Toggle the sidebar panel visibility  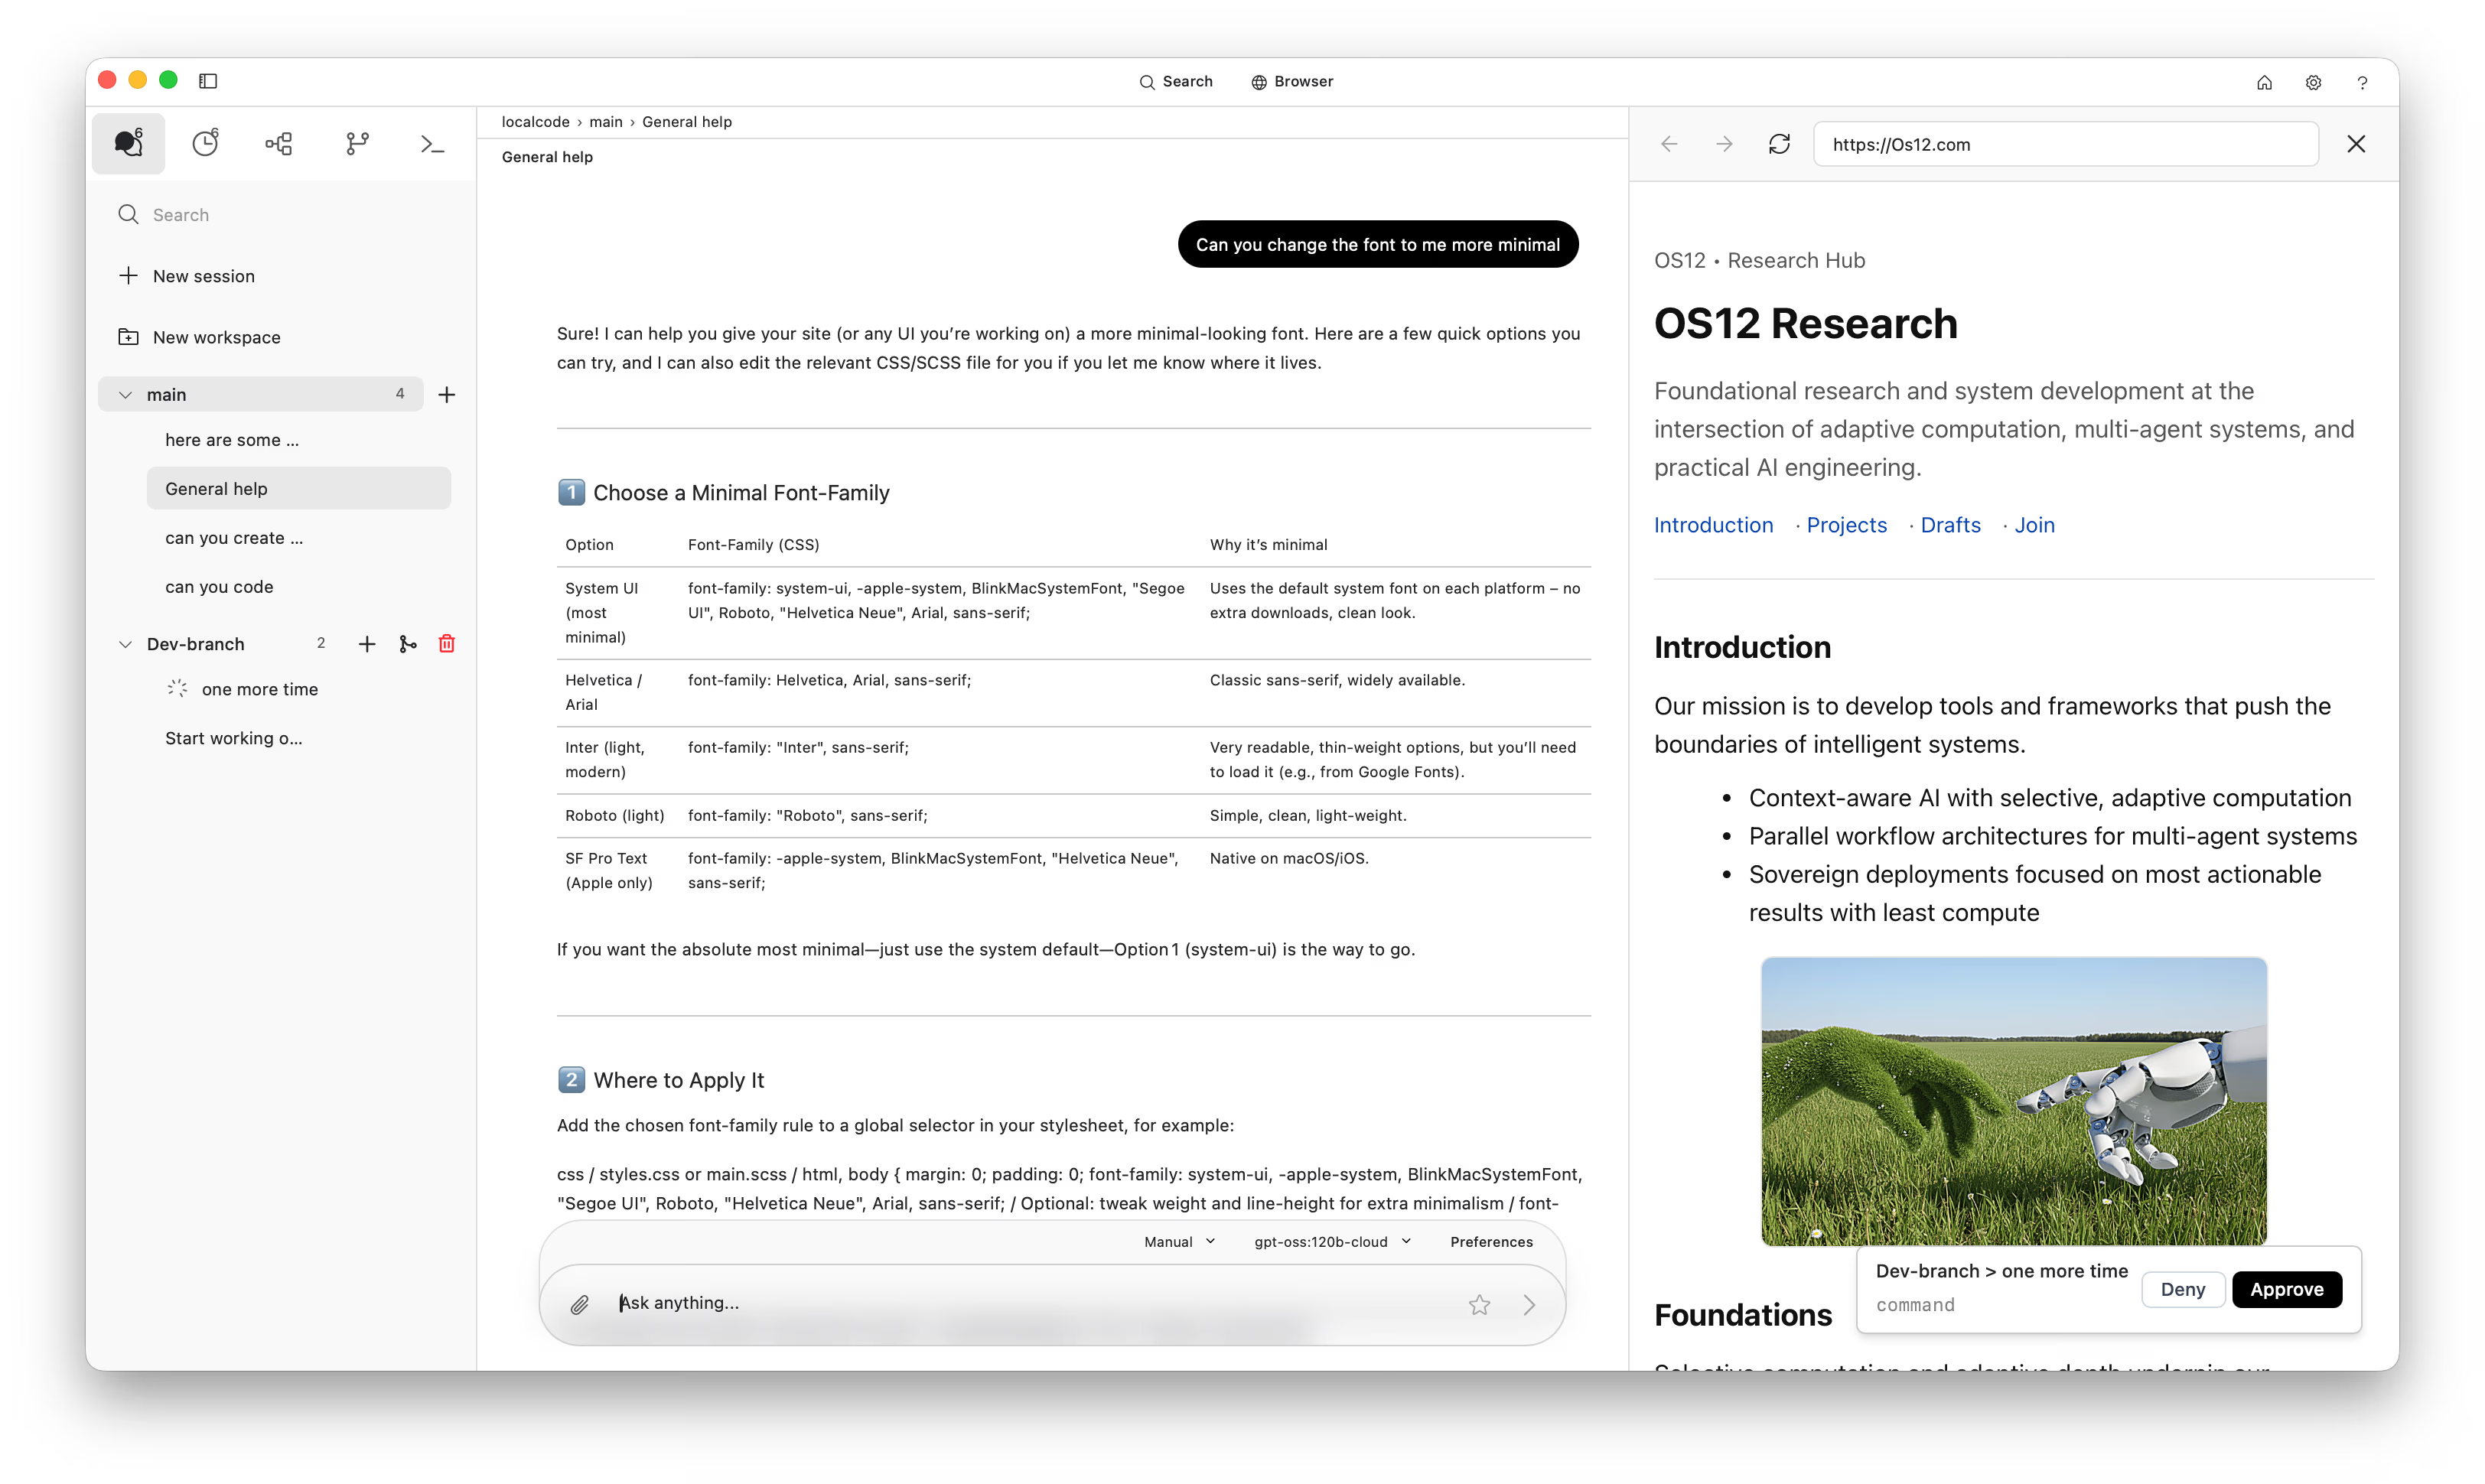pos(208,81)
